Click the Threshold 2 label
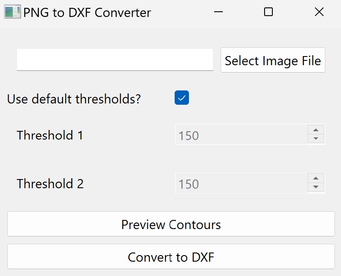 click(x=50, y=183)
